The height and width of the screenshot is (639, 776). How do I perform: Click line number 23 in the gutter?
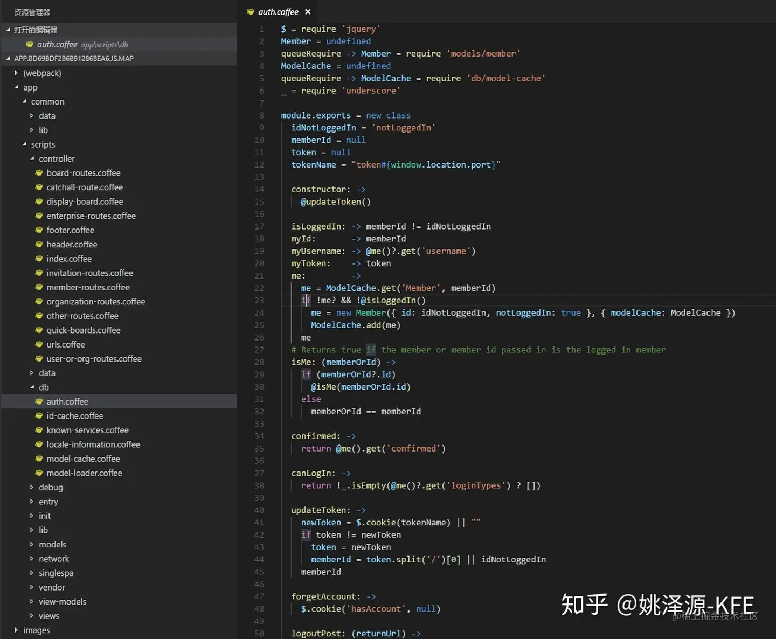coord(259,300)
